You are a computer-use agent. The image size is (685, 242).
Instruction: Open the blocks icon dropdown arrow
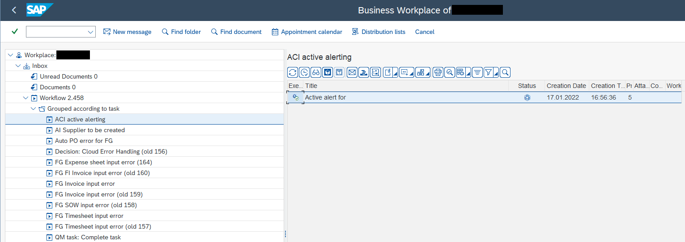pos(428,72)
